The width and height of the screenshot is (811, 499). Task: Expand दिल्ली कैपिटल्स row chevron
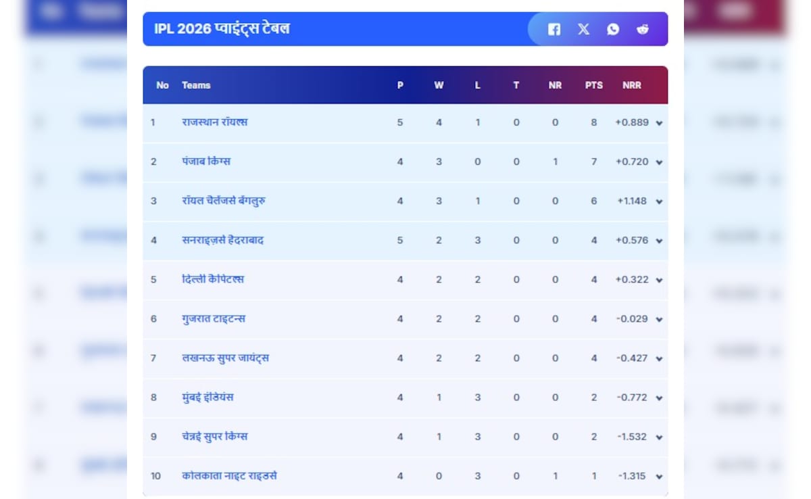click(x=659, y=280)
